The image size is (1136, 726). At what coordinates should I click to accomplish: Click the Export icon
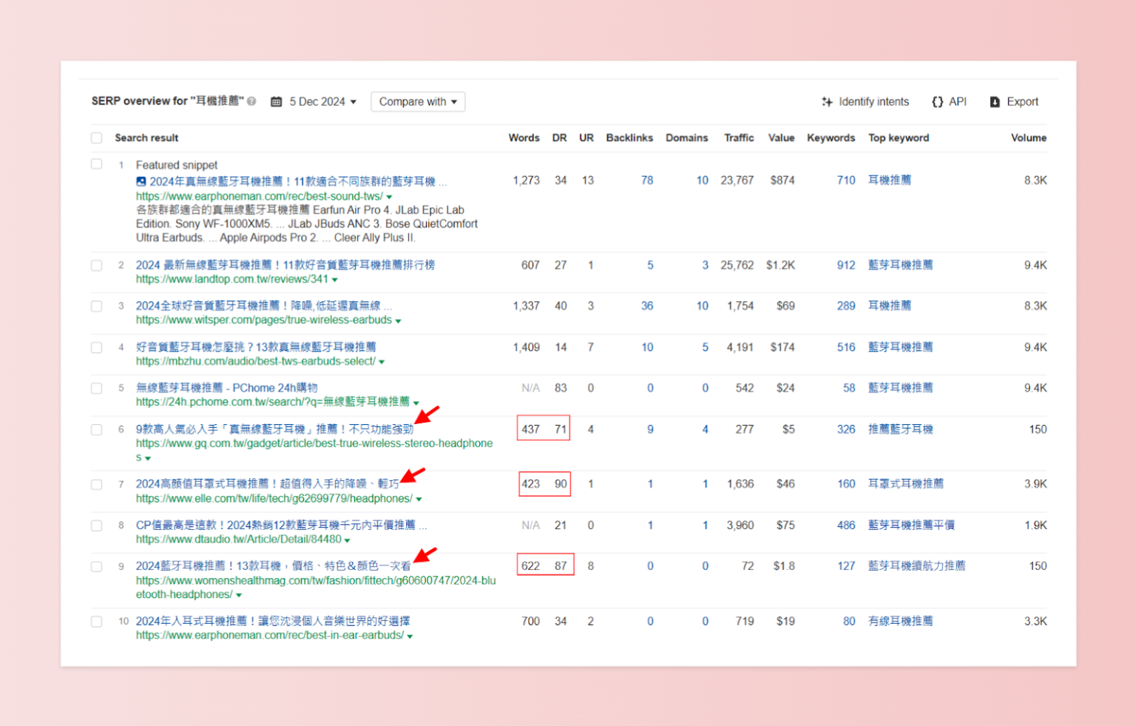coord(995,101)
